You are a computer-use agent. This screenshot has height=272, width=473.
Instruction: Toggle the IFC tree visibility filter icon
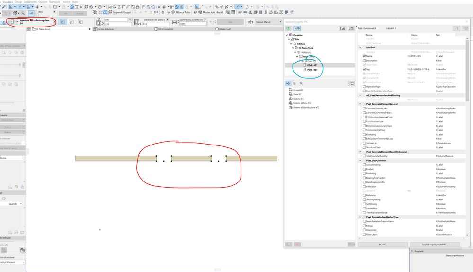tap(297, 28)
